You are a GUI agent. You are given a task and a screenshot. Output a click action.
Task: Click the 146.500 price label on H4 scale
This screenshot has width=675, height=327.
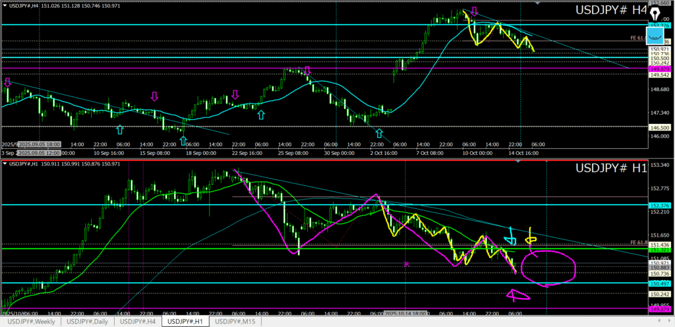[660, 127]
